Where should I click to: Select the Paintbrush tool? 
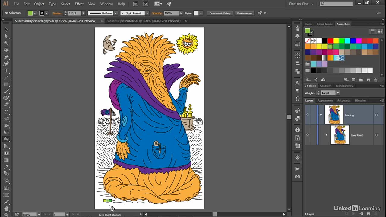[x=6, y=91]
